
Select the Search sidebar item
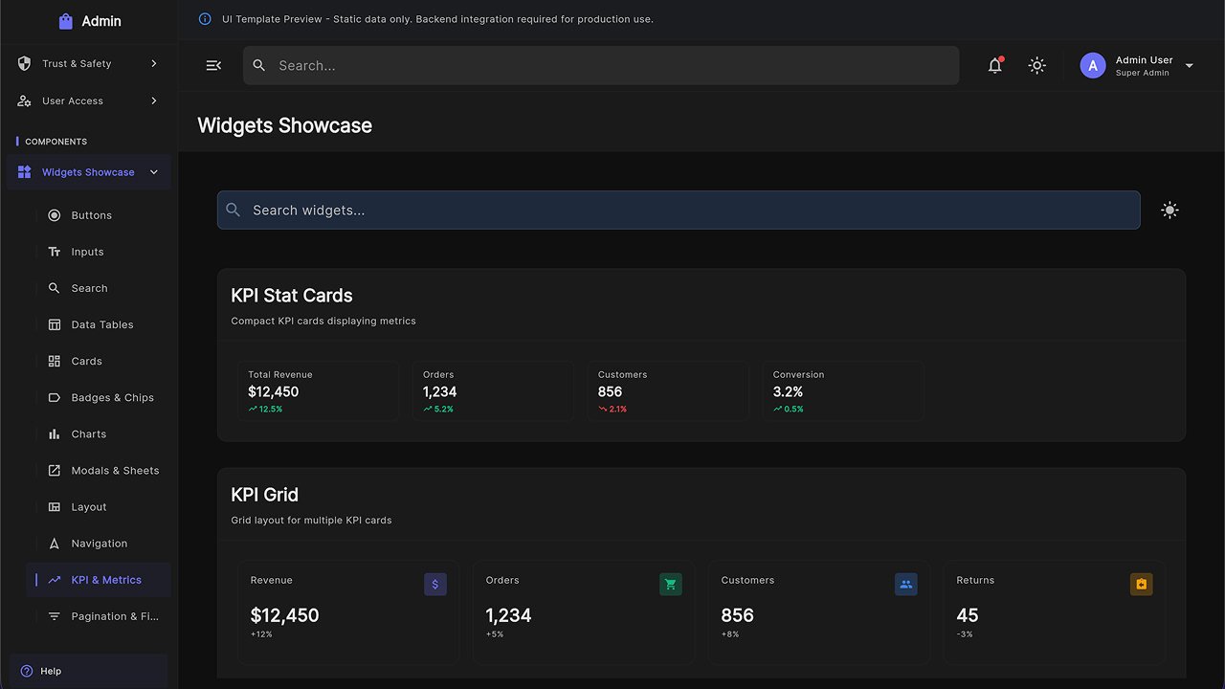click(x=98, y=288)
